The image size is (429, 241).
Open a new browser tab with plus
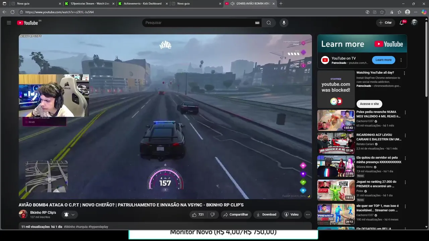(x=281, y=3)
